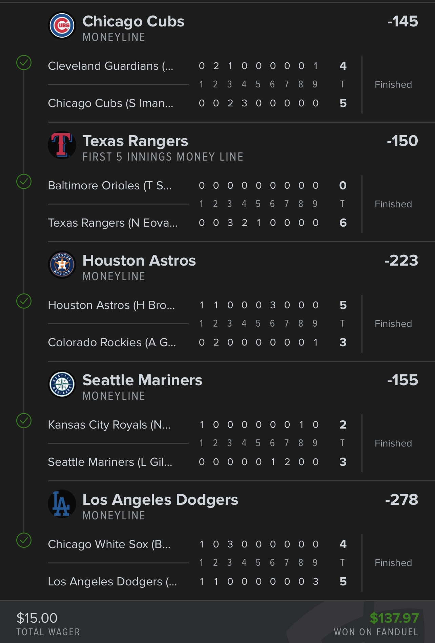Open Texas Rangers First 5 Innings bet
The width and height of the screenshot is (435, 643).
coord(135,141)
